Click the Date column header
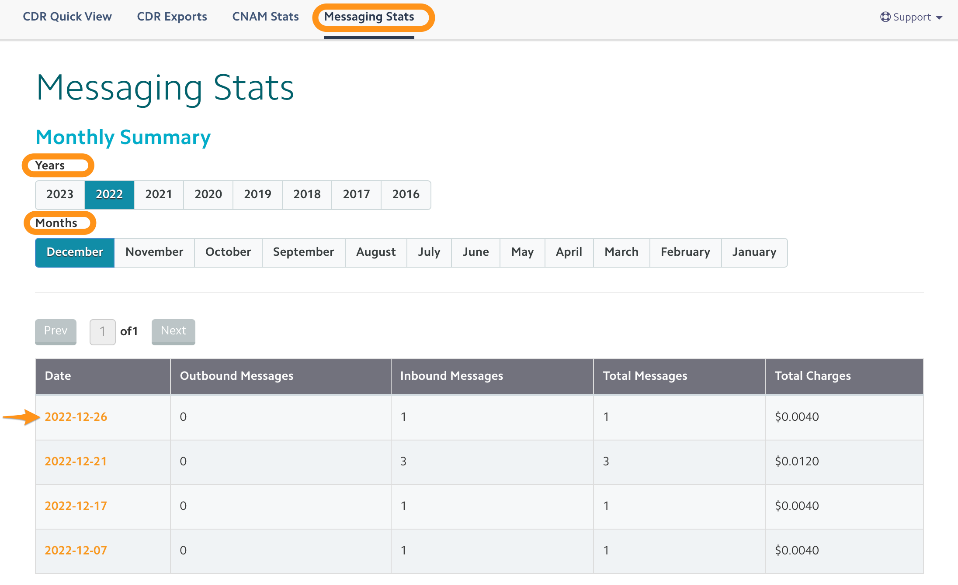 point(103,376)
